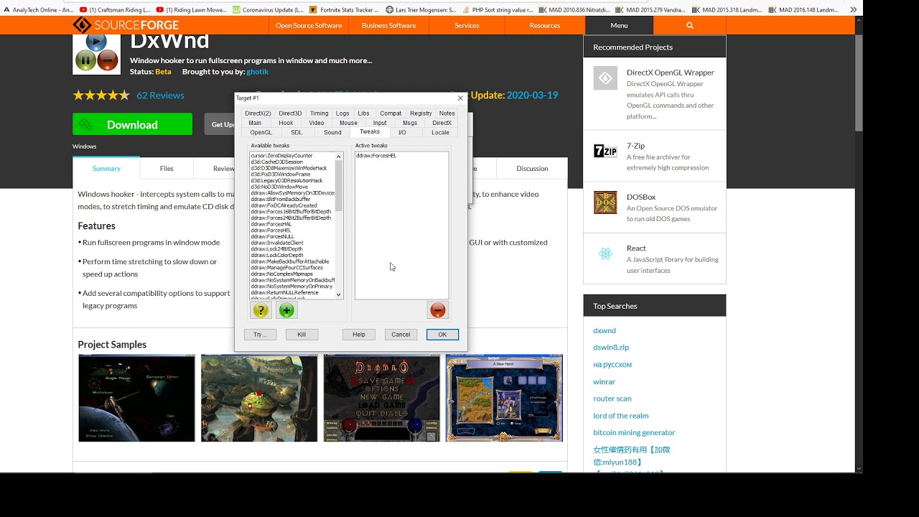Open the SourceForge Menu dropdown
Screen dimensions: 919x517
pyautogui.click(x=619, y=25)
